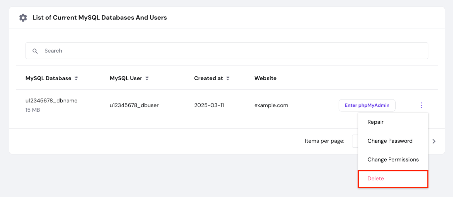The width and height of the screenshot is (453, 197).
Task: Click the example.com website entry
Action: (271, 105)
